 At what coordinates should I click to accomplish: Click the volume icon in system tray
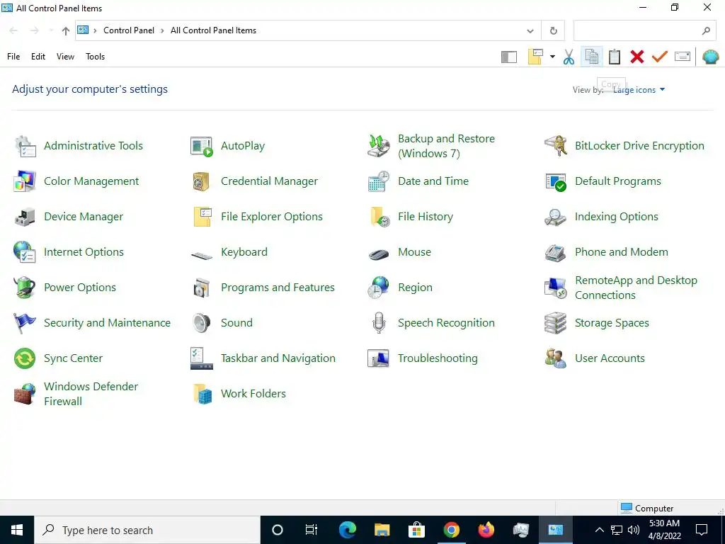click(x=634, y=530)
